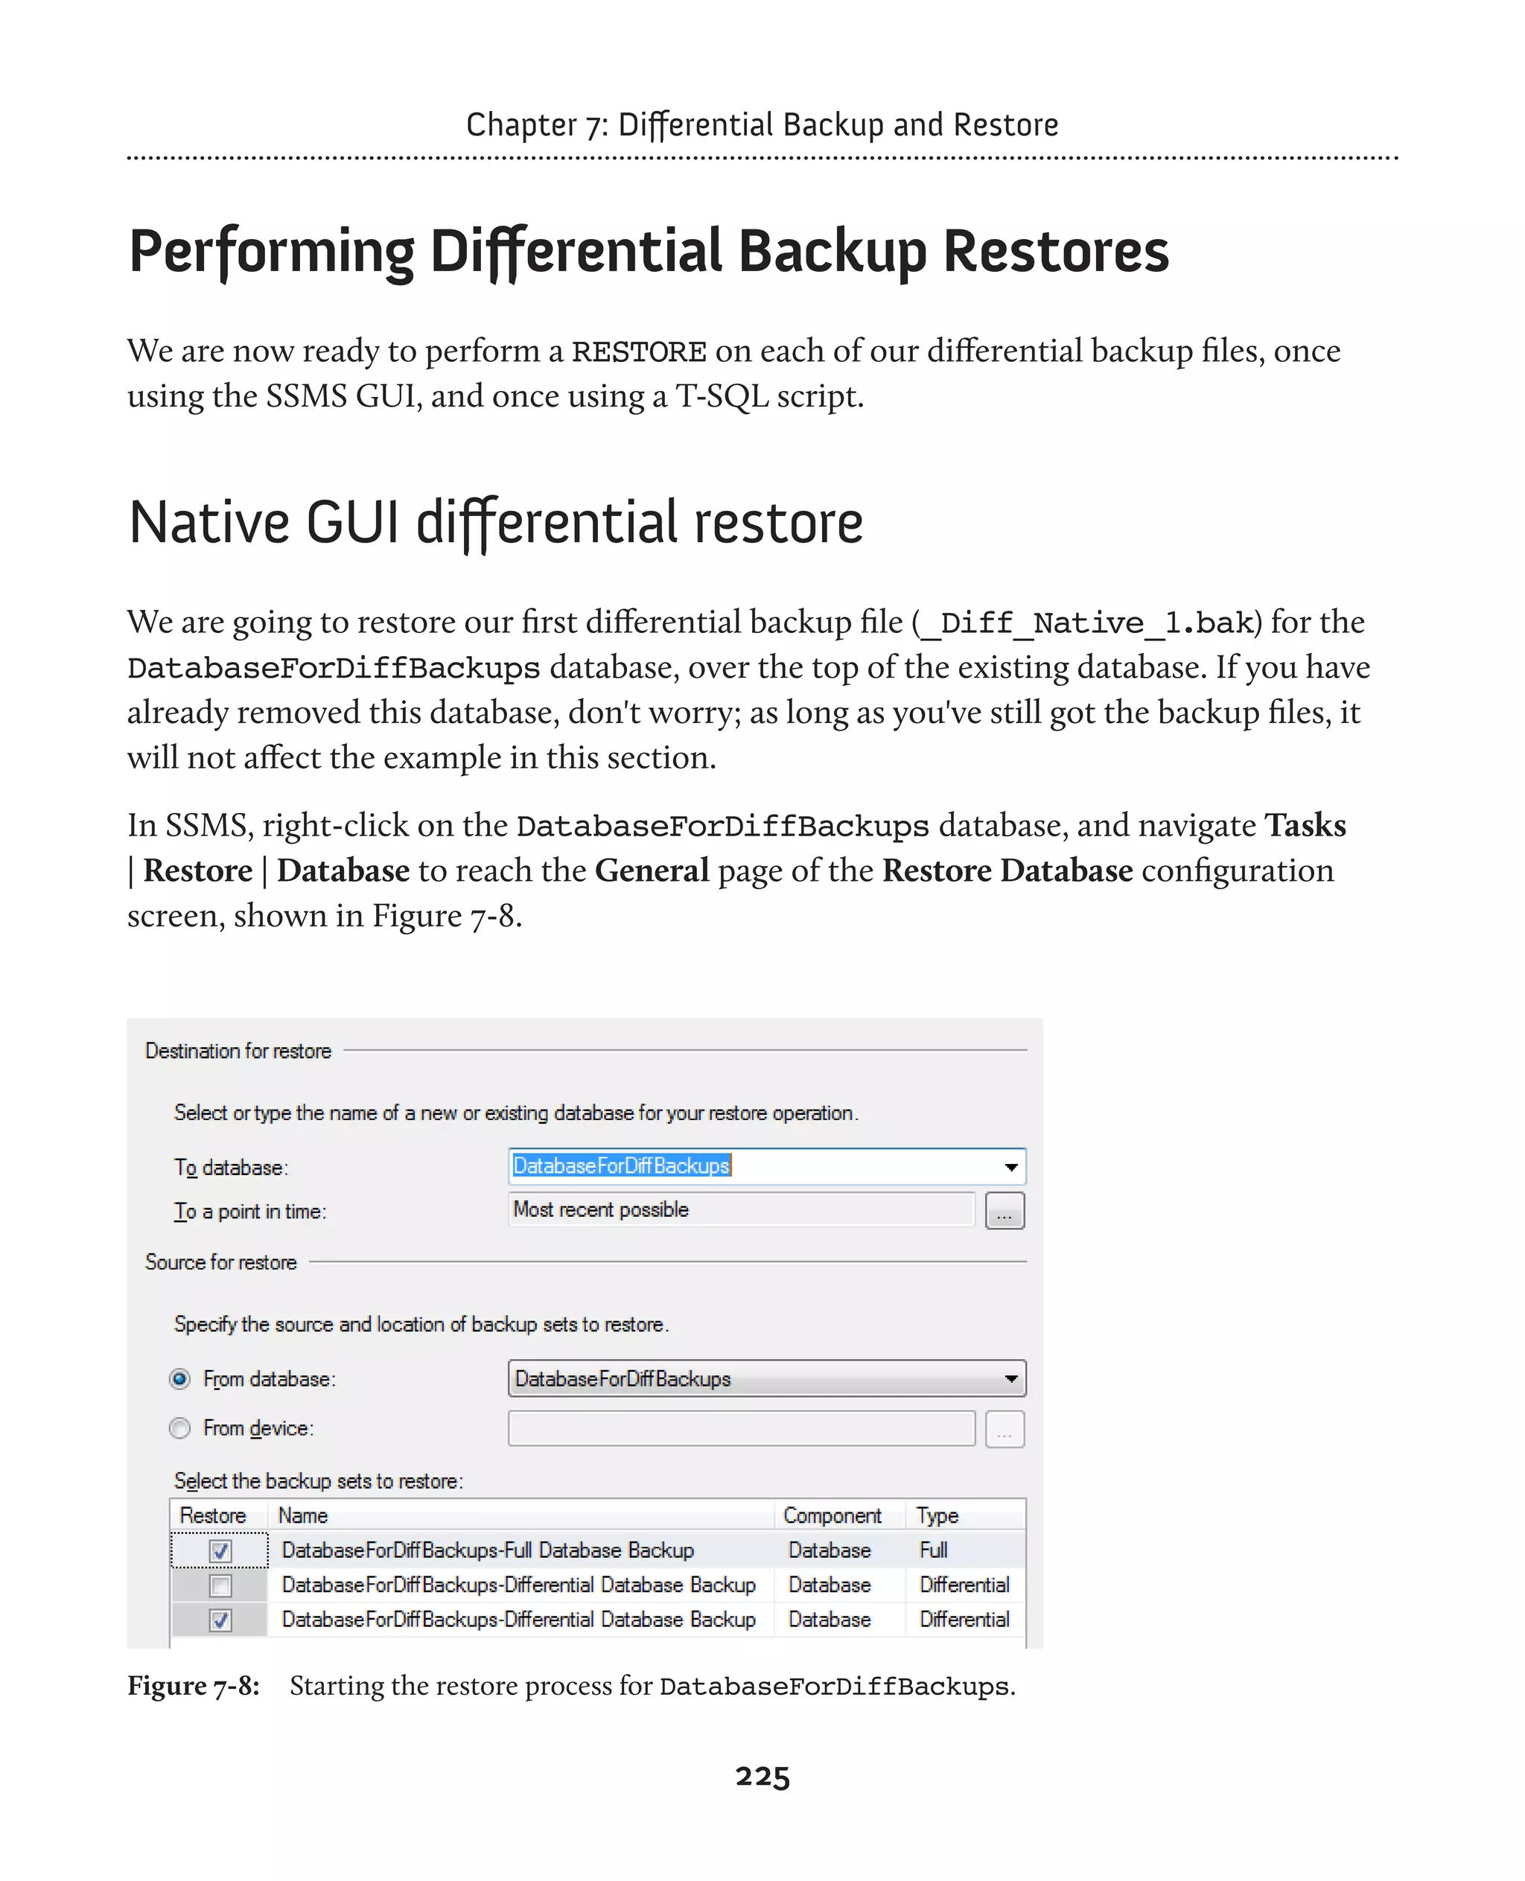Image resolution: width=1525 pixels, height=1881 pixels.
Task: Click the Component column header
Action: click(x=840, y=1515)
